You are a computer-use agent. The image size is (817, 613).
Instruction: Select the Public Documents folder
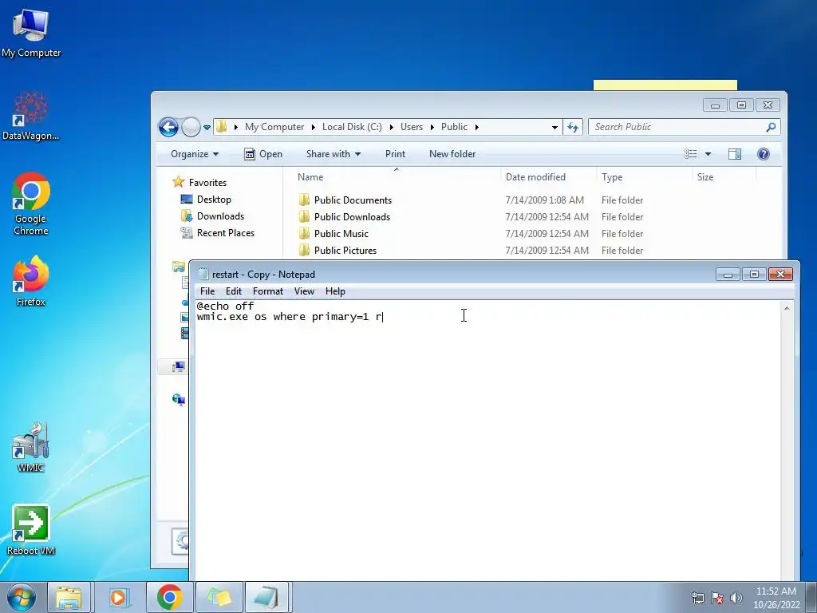345,200
